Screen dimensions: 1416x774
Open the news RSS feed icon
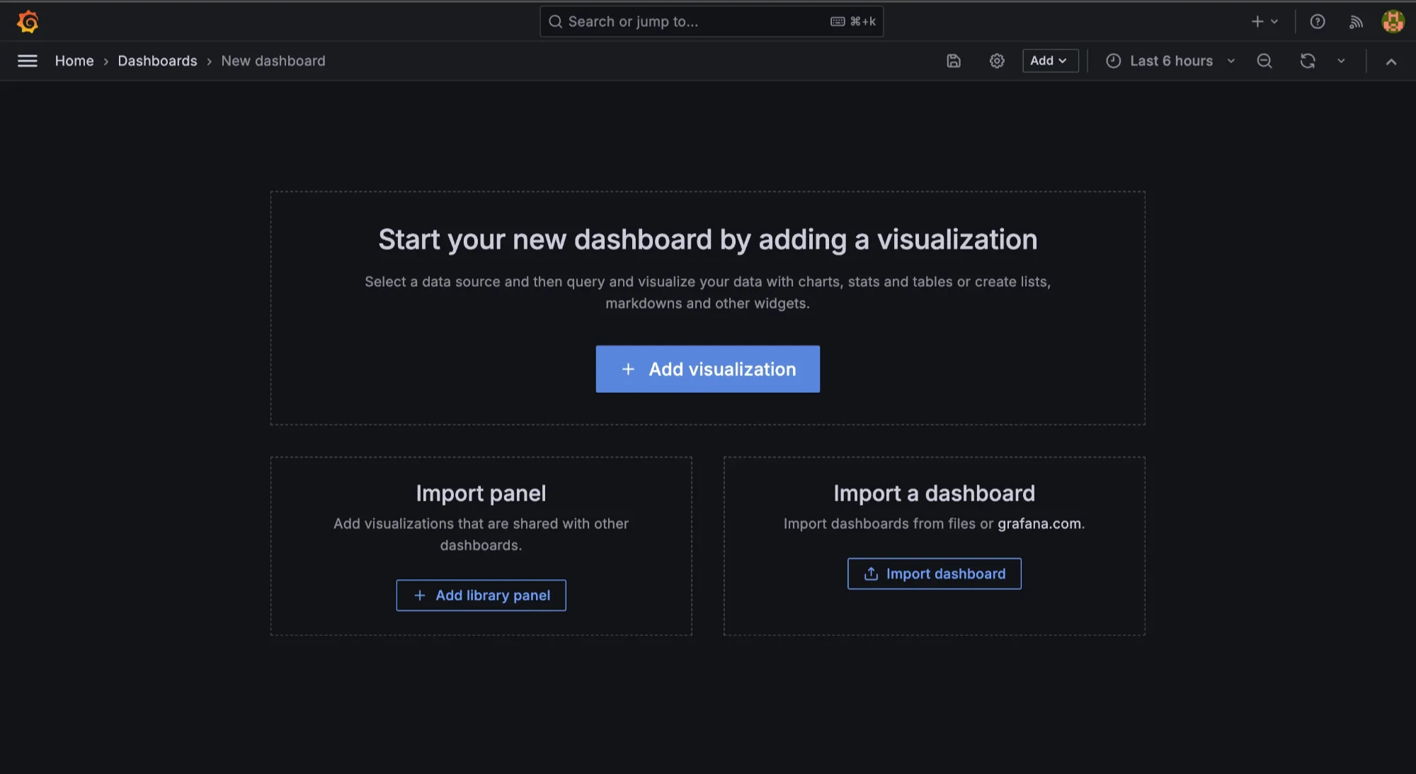point(1356,22)
